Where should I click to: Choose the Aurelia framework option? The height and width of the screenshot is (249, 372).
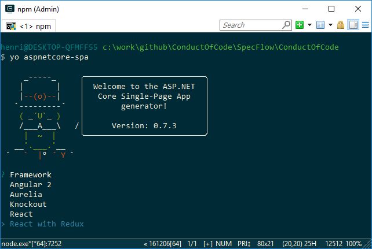pos(26,194)
